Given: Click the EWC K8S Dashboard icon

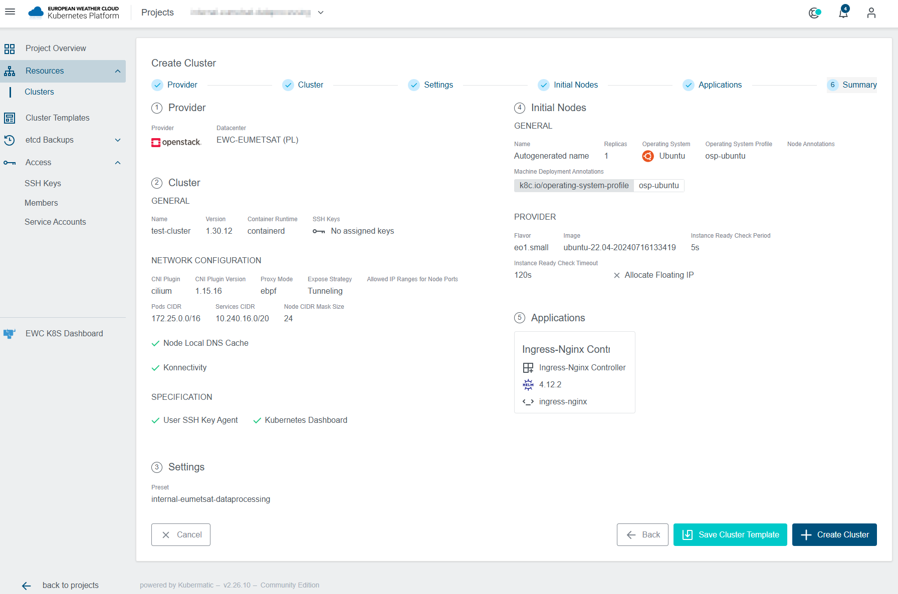Looking at the screenshot, I should pyautogui.click(x=10, y=334).
